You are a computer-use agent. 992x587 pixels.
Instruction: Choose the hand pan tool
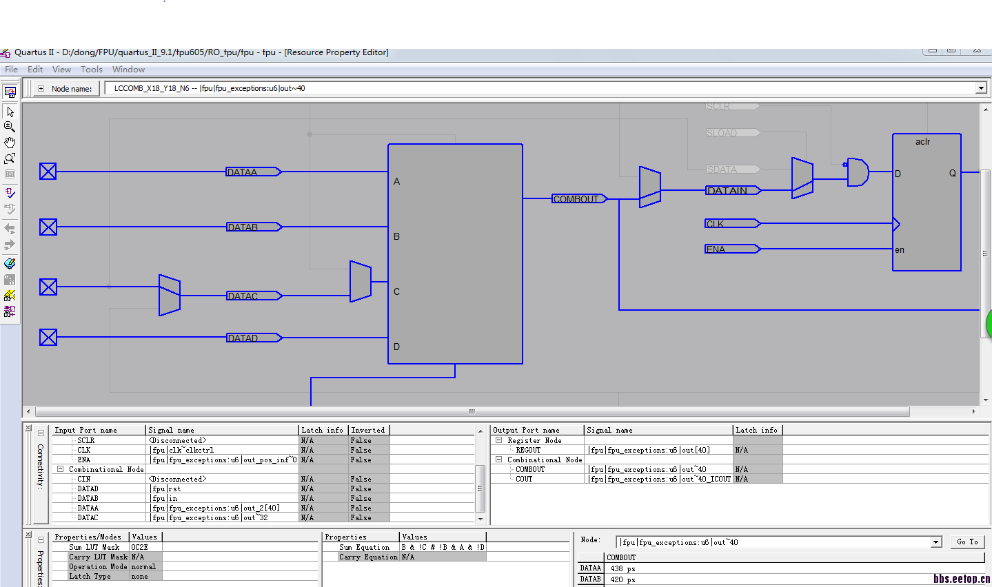click(x=10, y=143)
